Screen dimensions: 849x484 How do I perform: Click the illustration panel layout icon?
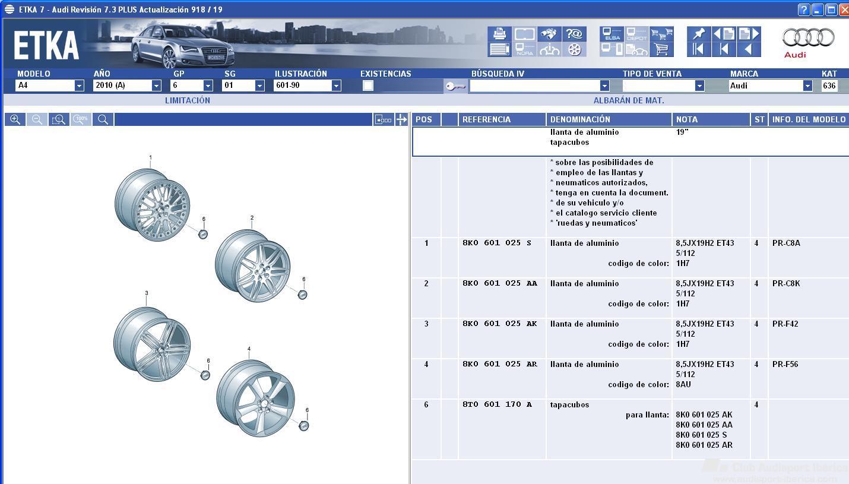click(x=384, y=119)
